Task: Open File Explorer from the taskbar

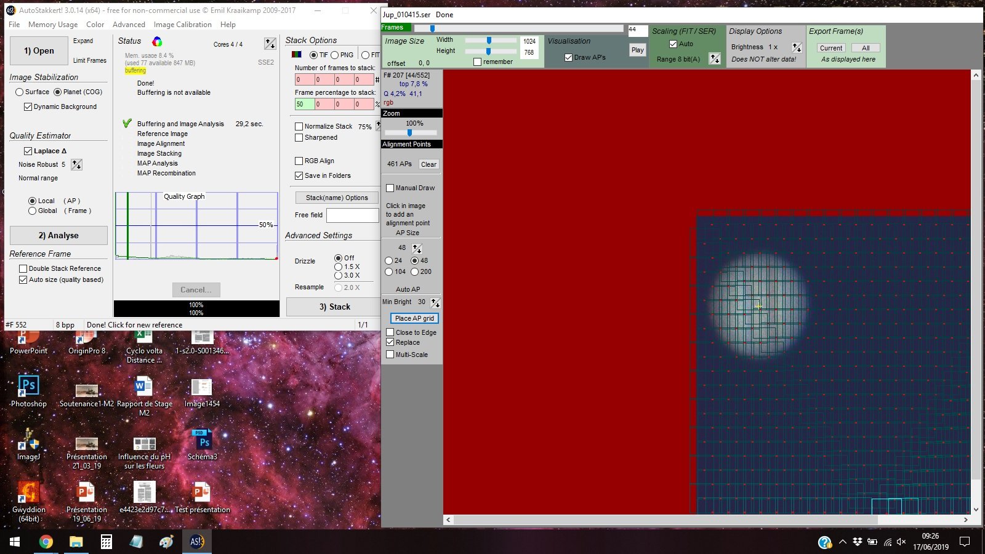Action: click(76, 542)
